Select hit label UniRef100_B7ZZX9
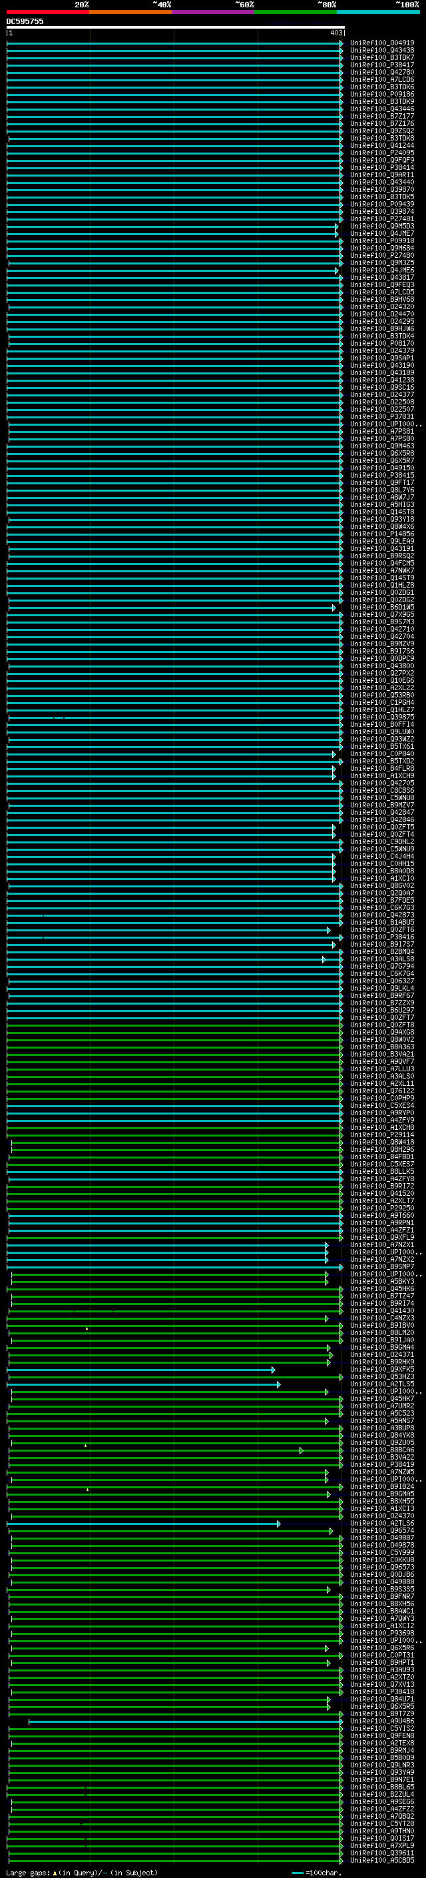 (381, 1003)
